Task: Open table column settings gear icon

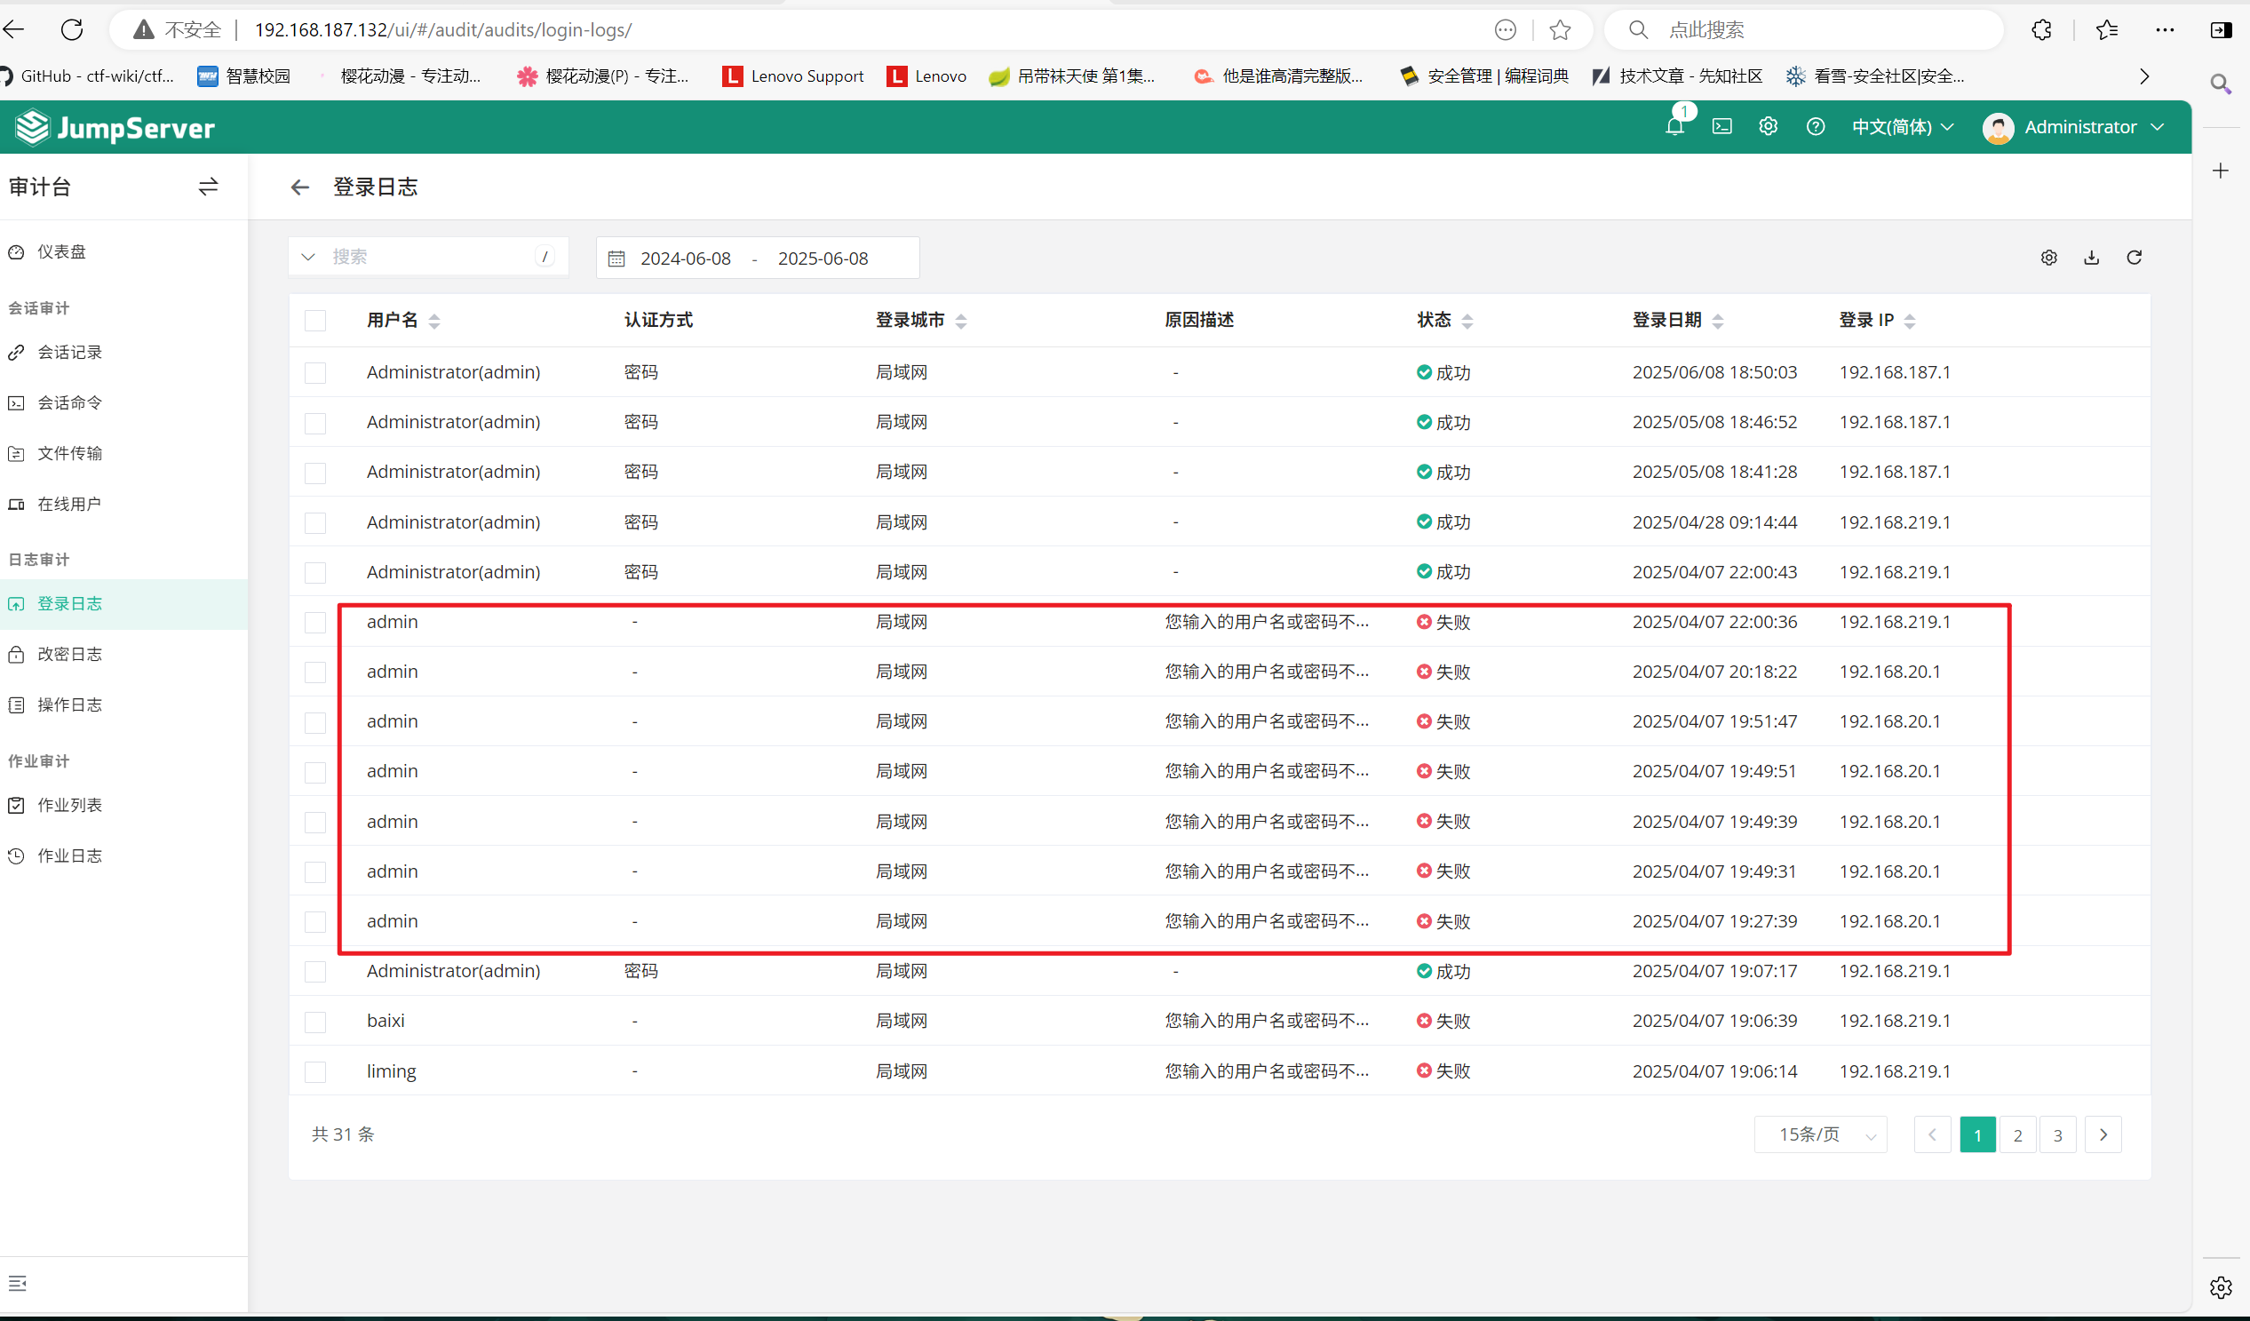Action: pyautogui.click(x=2048, y=259)
